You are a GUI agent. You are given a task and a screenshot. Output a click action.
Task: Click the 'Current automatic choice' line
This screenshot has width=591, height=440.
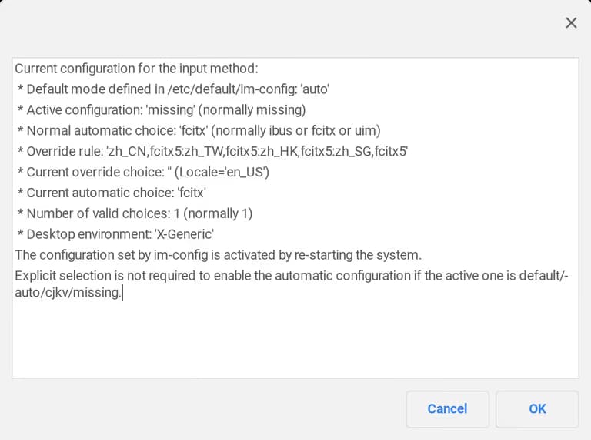(111, 193)
